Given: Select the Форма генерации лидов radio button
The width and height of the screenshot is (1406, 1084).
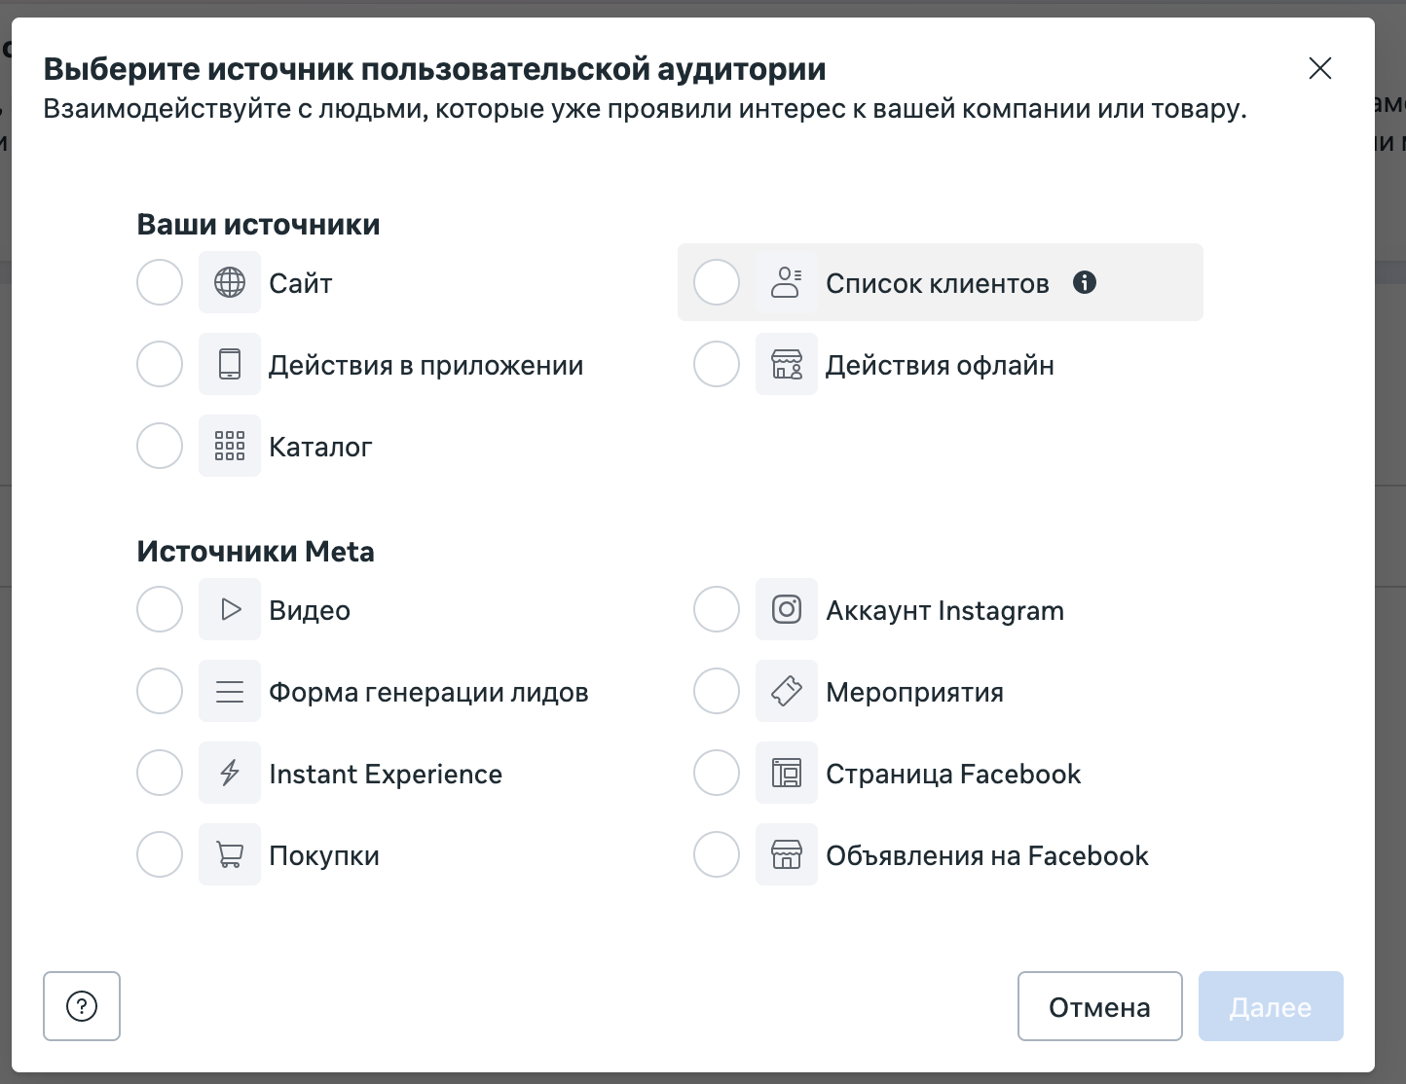Looking at the screenshot, I should (x=160, y=691).
